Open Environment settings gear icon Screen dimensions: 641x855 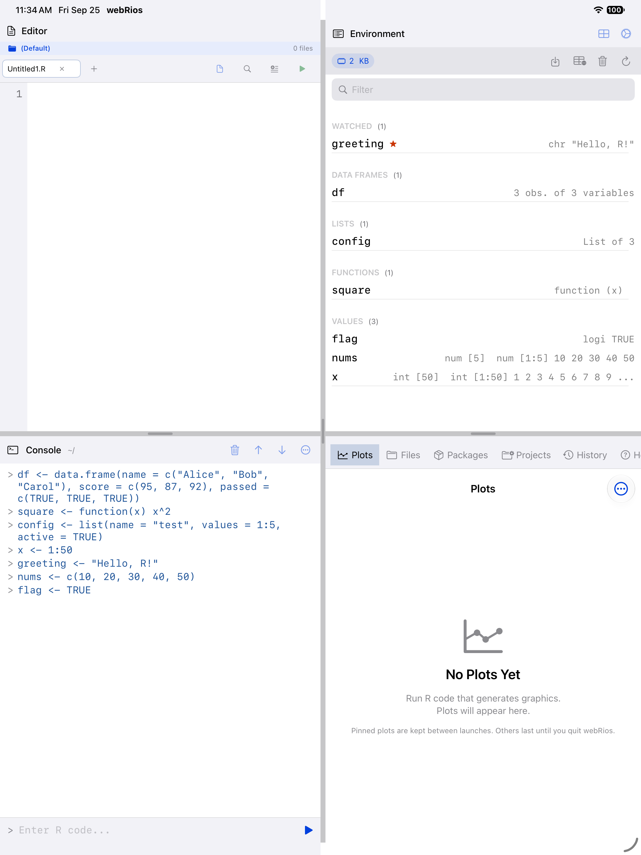pos(626,34)
